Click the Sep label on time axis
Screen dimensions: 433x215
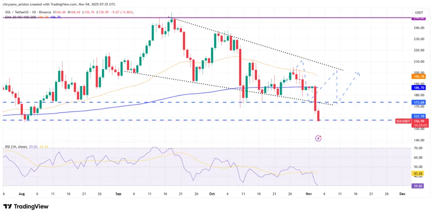(118, 194)
